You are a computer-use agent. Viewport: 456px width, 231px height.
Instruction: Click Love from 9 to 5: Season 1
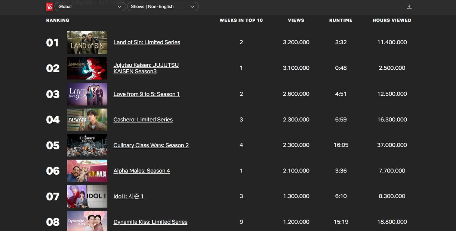(x=147, y=94)
